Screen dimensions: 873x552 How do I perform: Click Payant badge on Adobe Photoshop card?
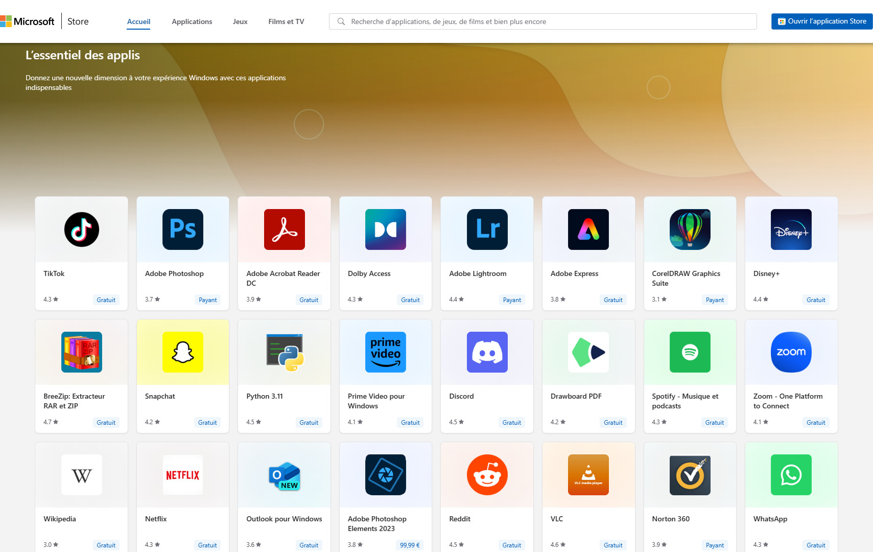click(x=208, y=300)
